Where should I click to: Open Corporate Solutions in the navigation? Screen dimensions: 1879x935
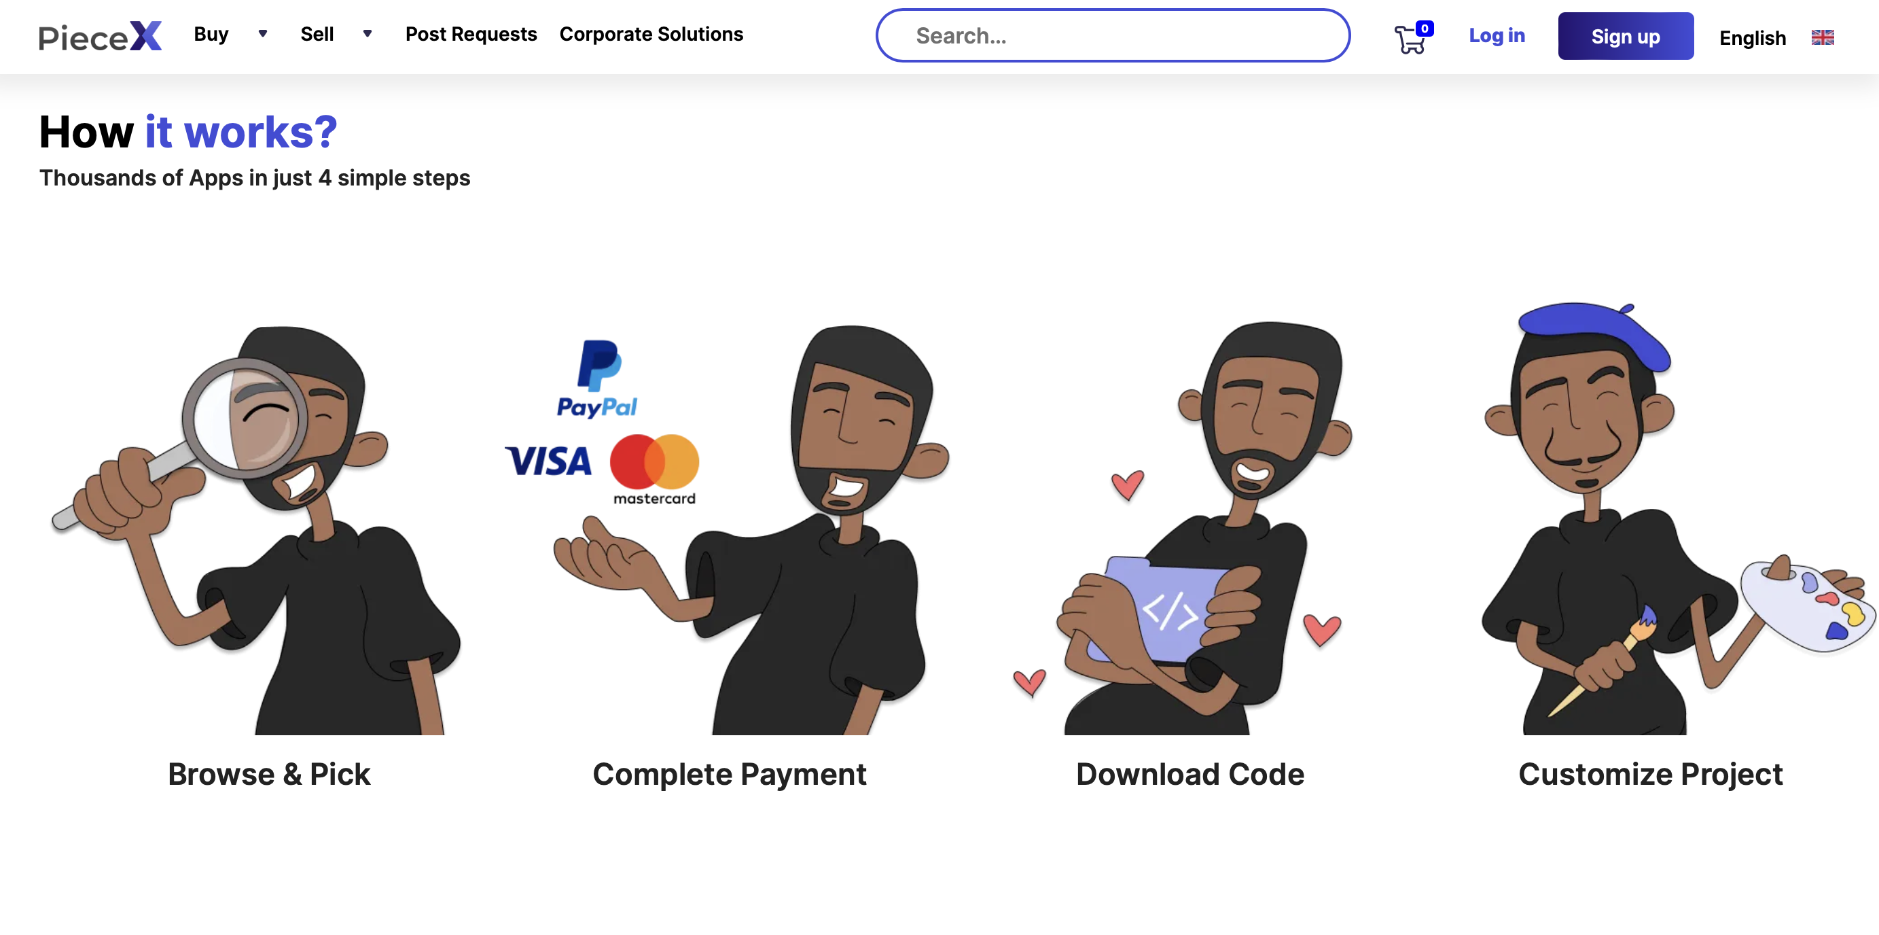pyautogui.click(x=651, y=34)
